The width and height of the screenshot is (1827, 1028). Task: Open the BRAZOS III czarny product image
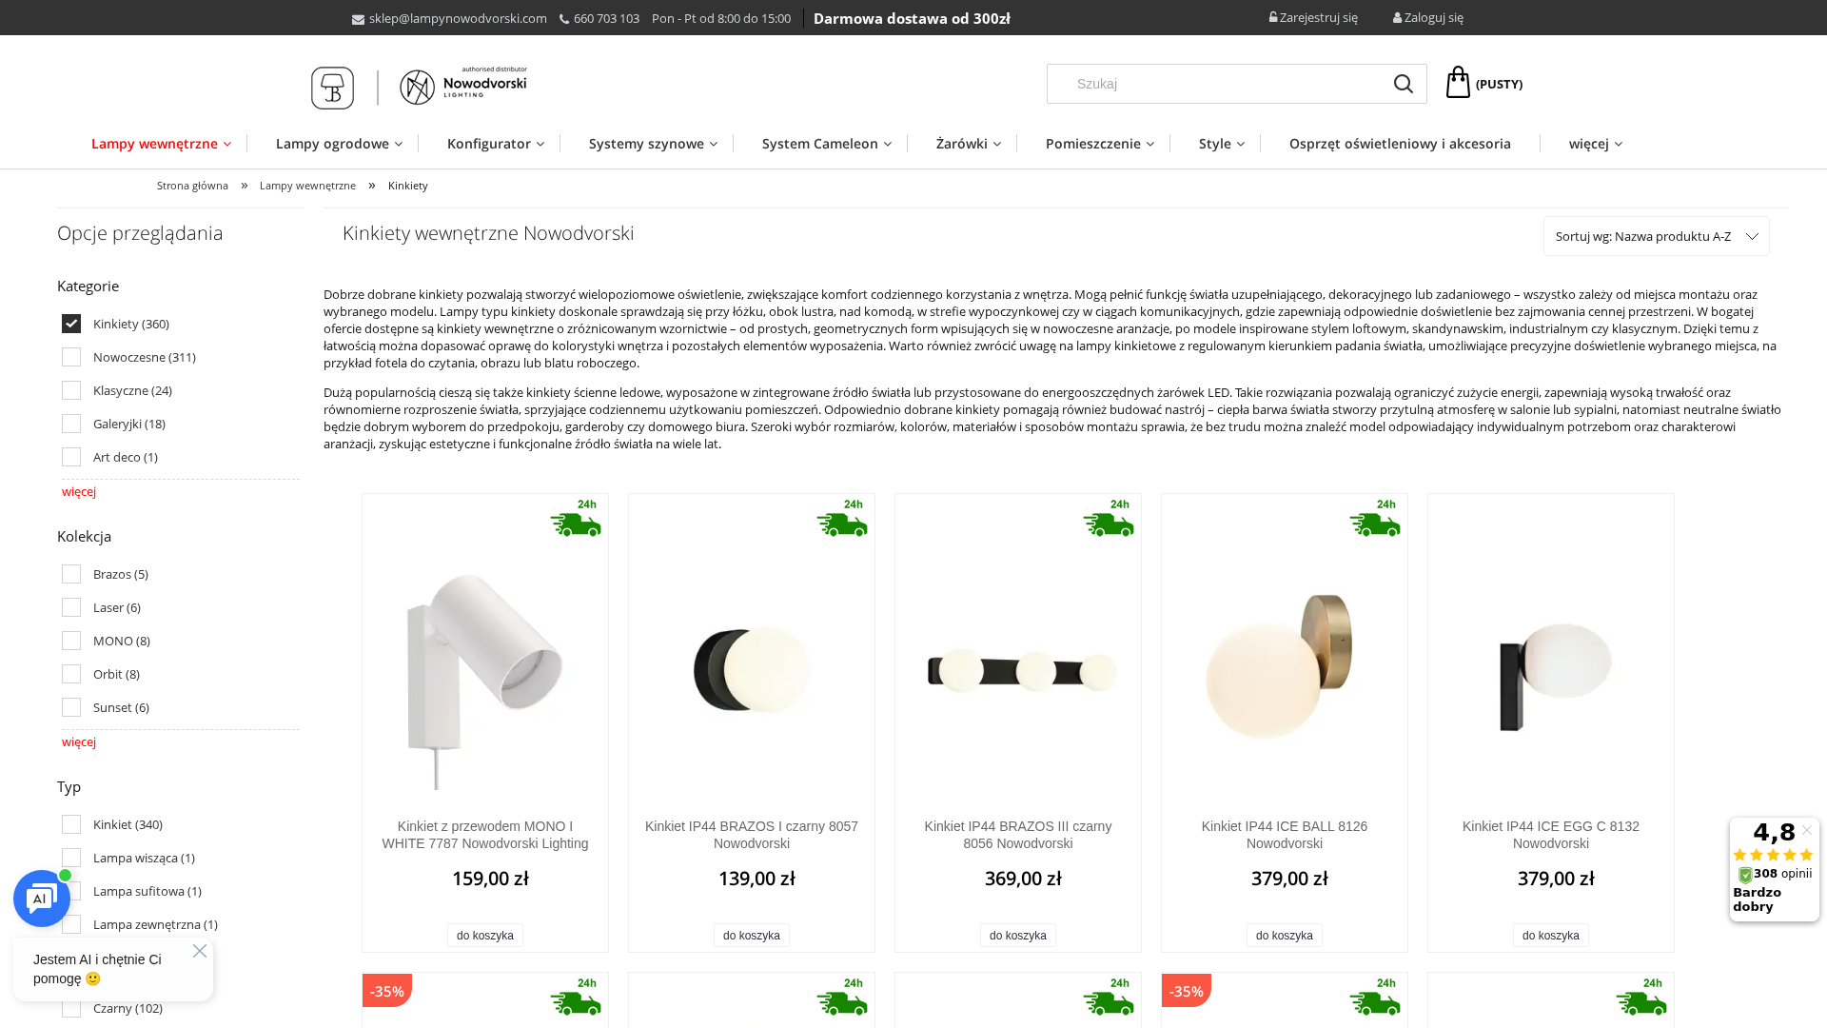click(x=1023, y=671)
